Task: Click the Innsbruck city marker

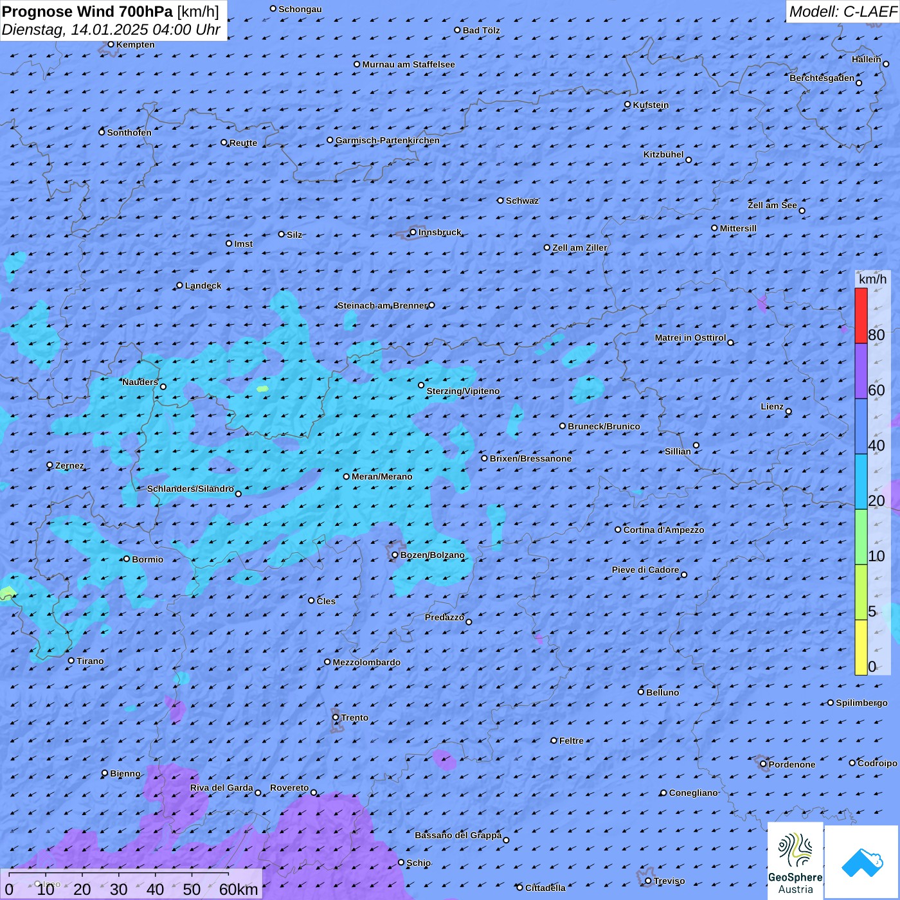Action: click(413, 232)
